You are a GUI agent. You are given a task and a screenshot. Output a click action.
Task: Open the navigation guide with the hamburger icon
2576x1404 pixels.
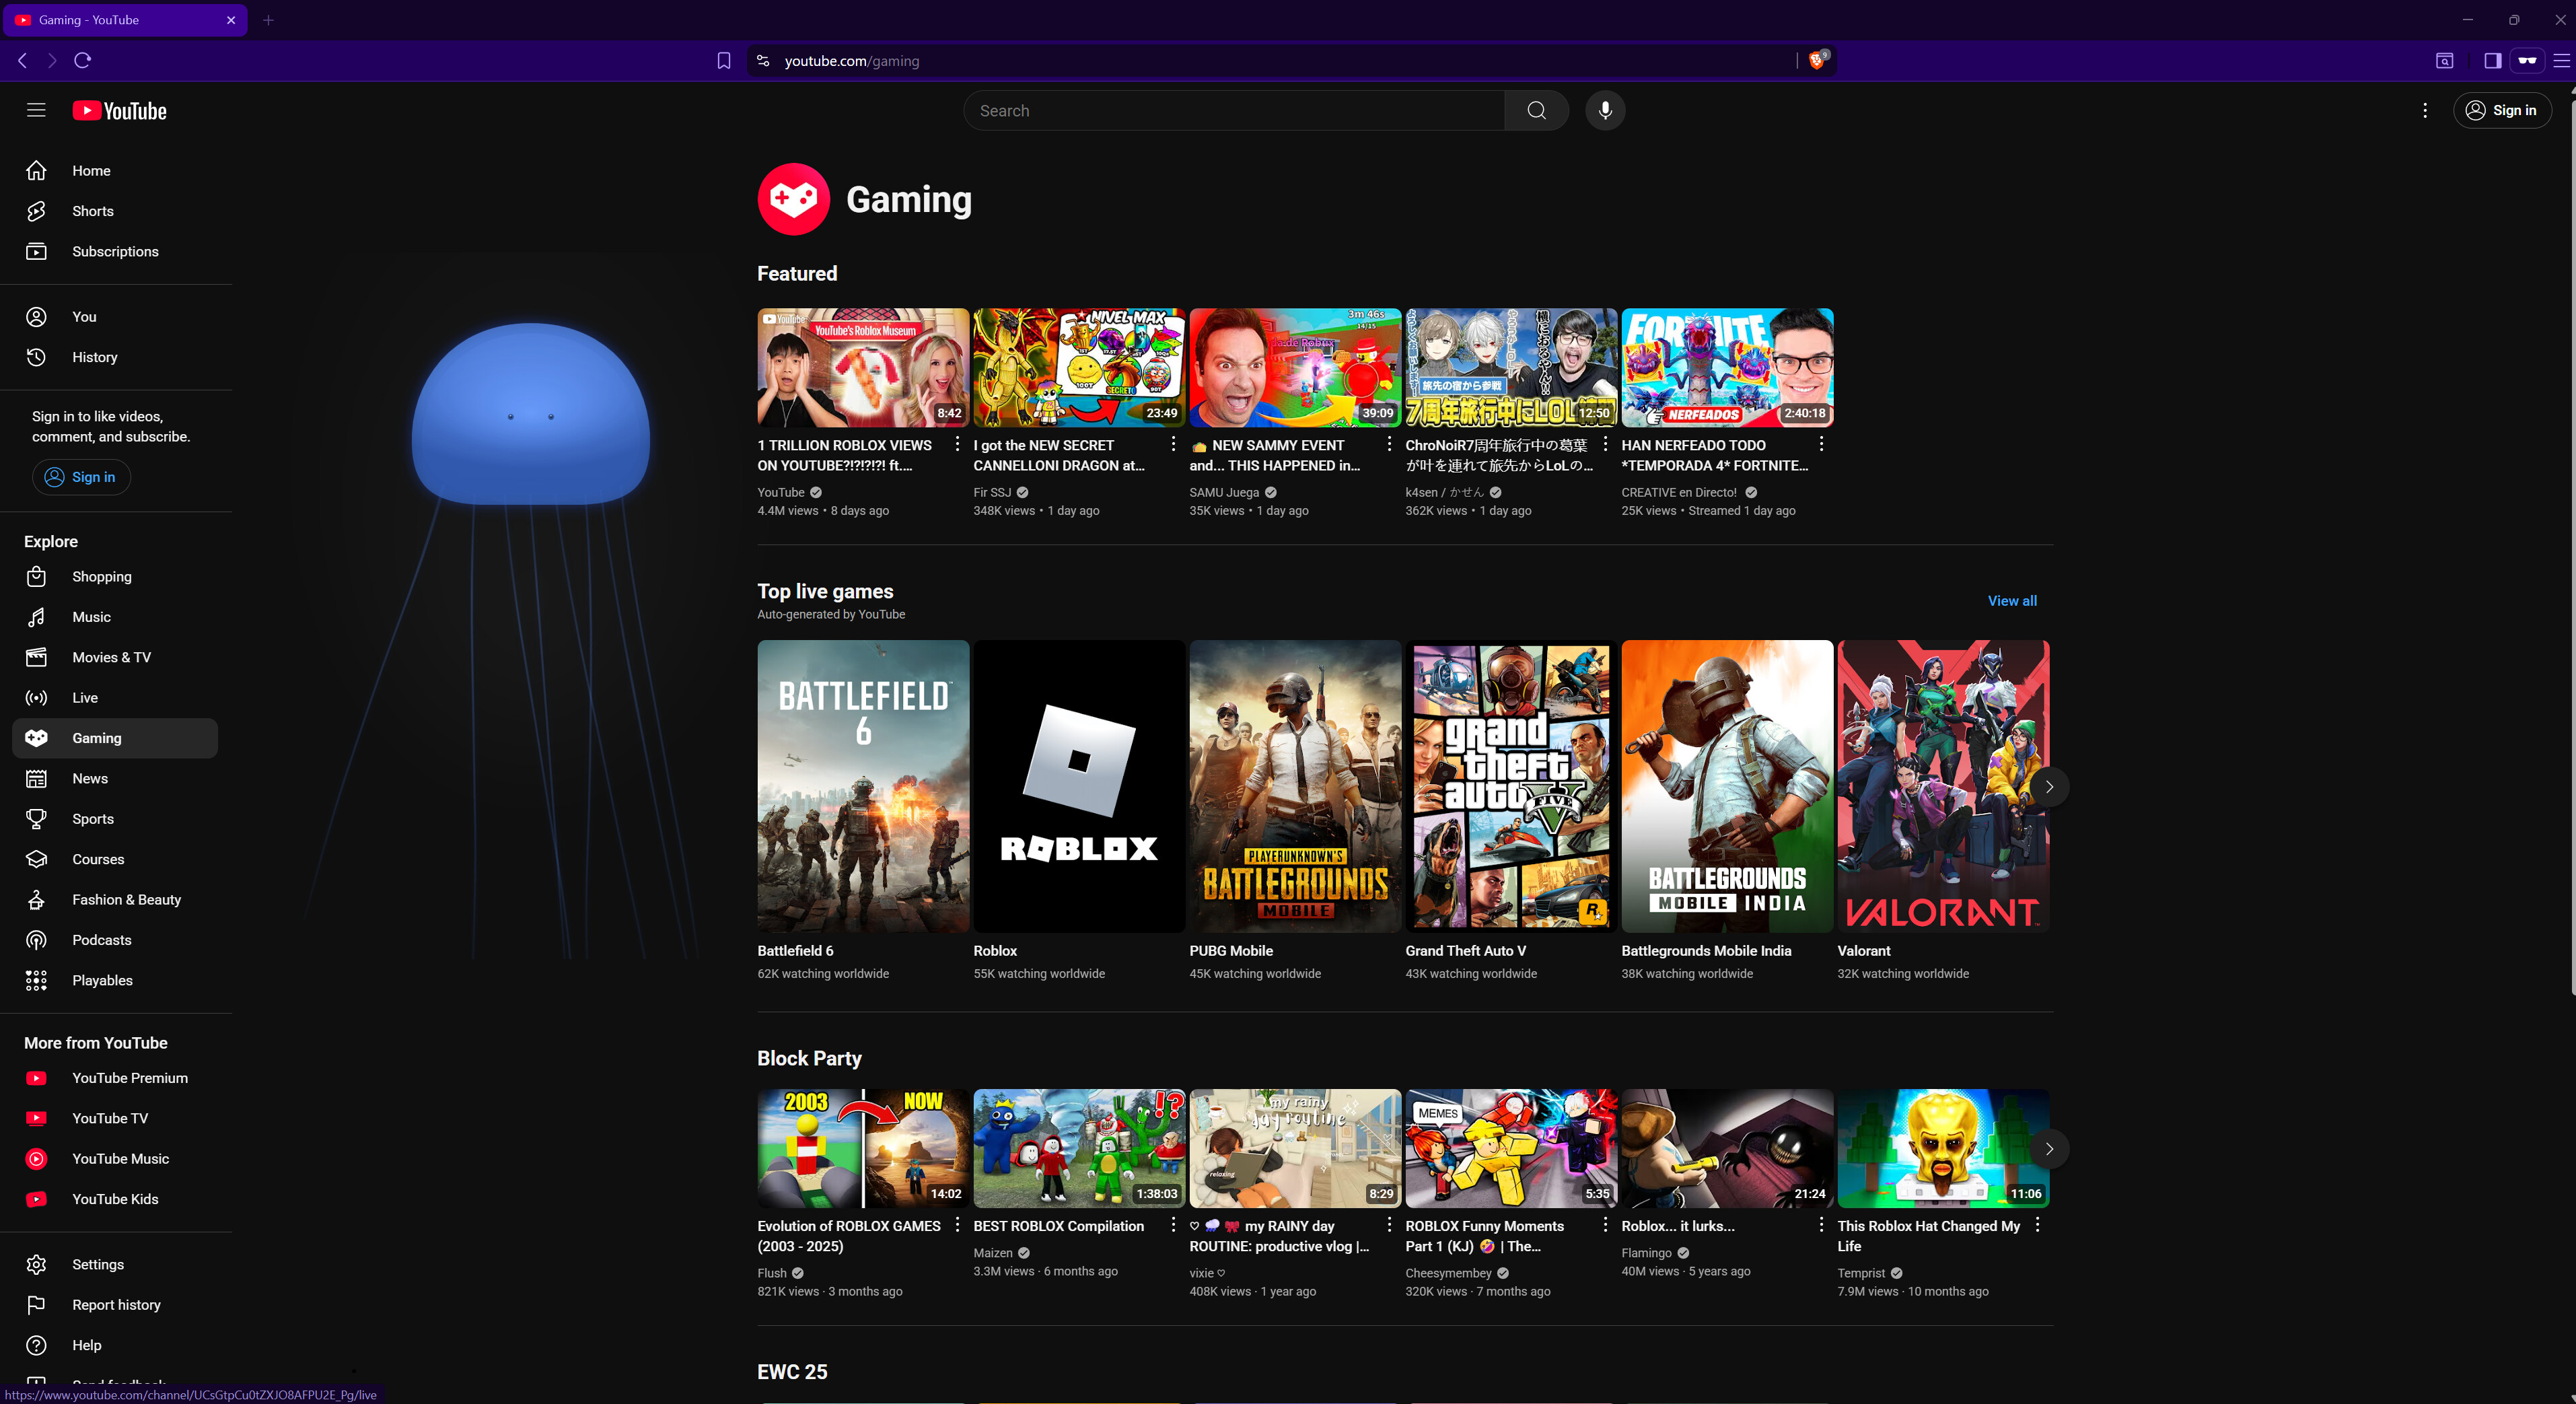36,110
